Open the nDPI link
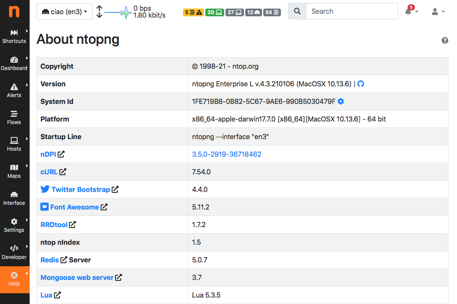The height and width of the screenshot is (304, 457). tap(48, 154)
